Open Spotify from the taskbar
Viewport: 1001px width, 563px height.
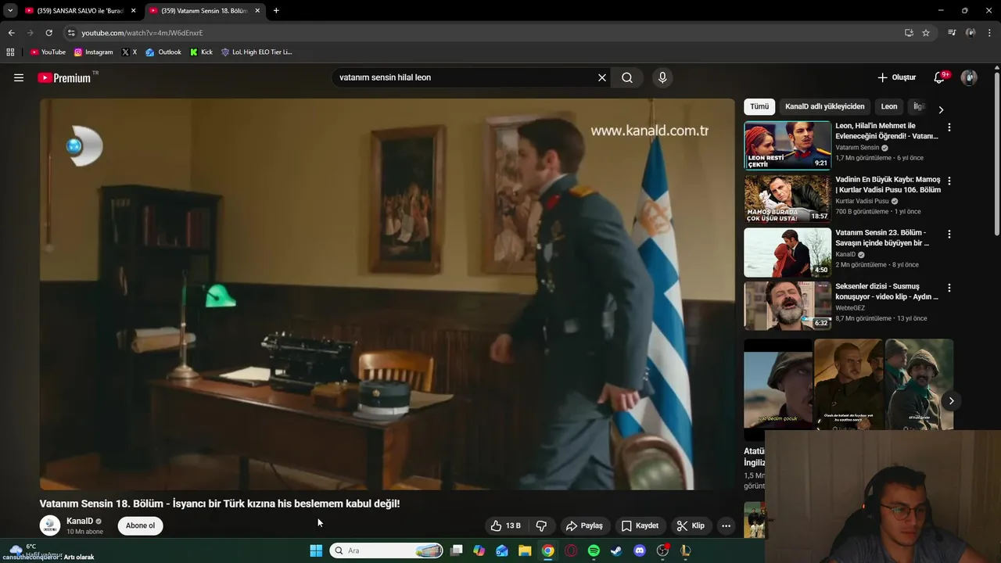coord(594,550)
